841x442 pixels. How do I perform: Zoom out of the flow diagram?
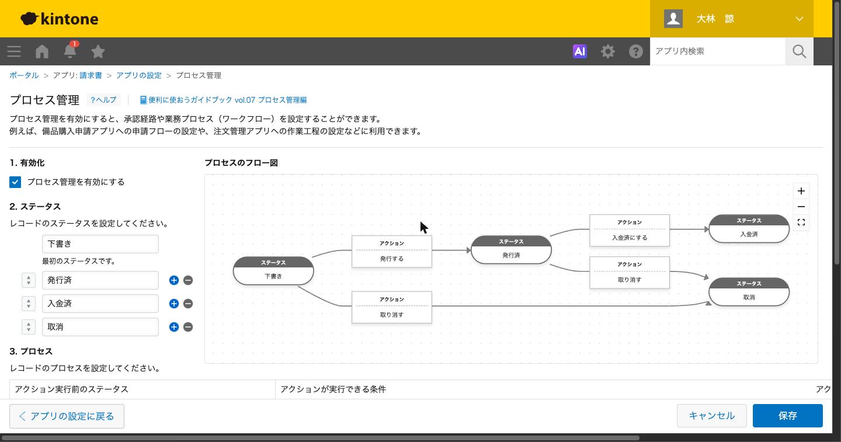pos(801,207)
